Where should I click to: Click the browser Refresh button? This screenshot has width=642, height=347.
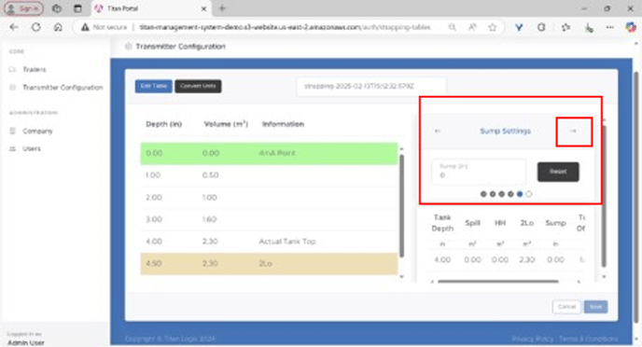click(x=36, y=27)
